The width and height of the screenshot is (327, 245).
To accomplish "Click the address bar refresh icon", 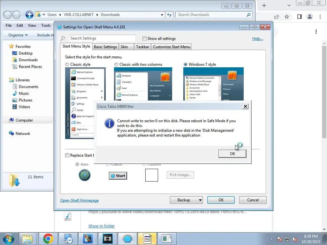I will click(x=169, y=15).
